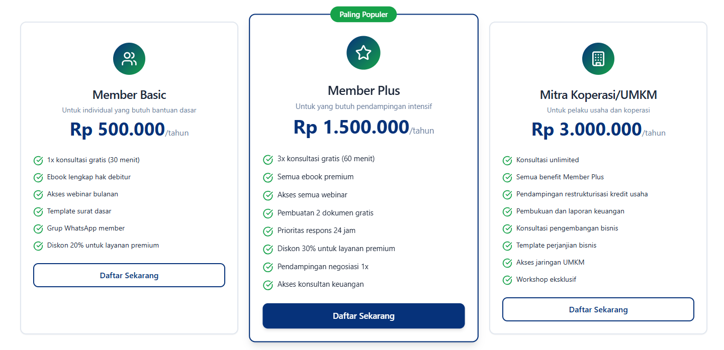This screenshot has width=724, height=350.
Task: Click the Mitra Koperasi/UMKM title
Action: click(598, 95)
